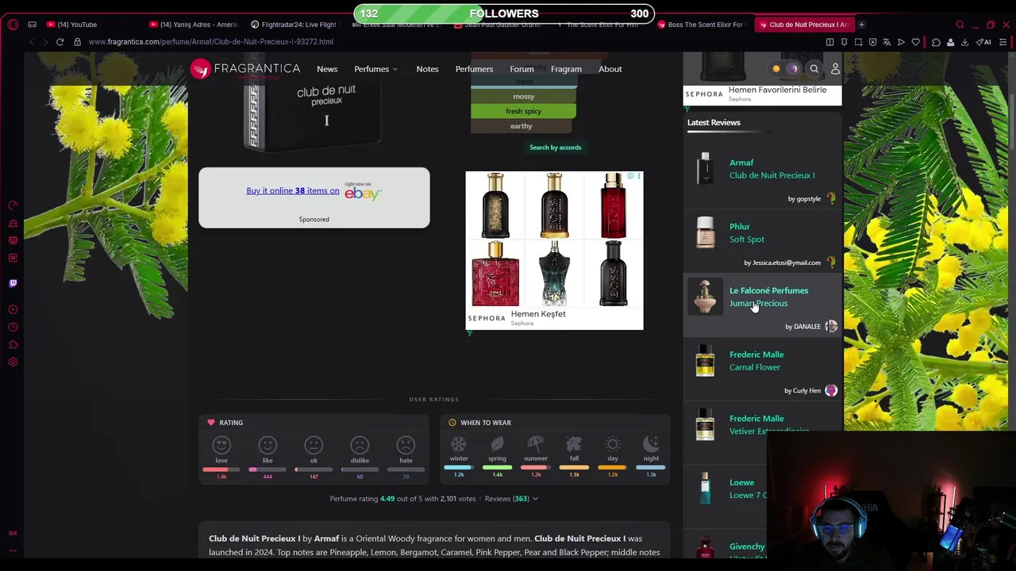
Task: Open the Opera menu logo
Action: coord(13,25)
